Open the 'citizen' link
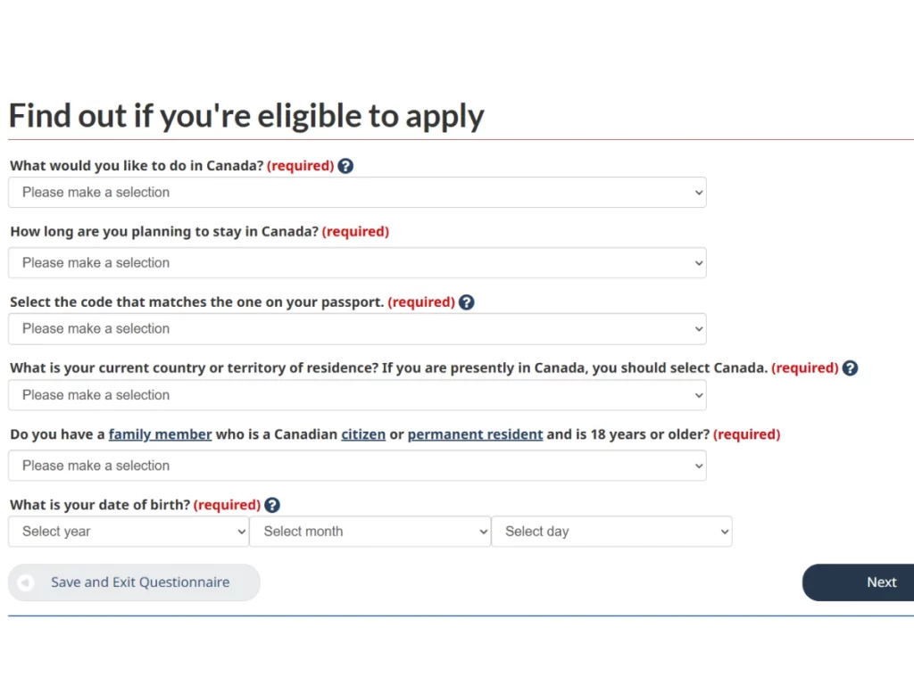The image size is (914, 685). (362, 434)
